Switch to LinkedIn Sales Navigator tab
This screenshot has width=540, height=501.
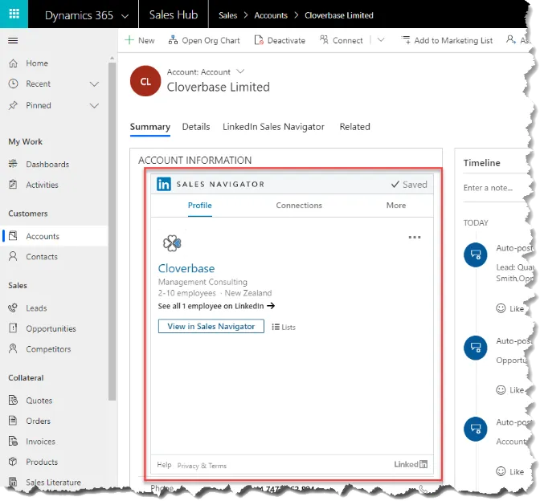click(273, 127)
